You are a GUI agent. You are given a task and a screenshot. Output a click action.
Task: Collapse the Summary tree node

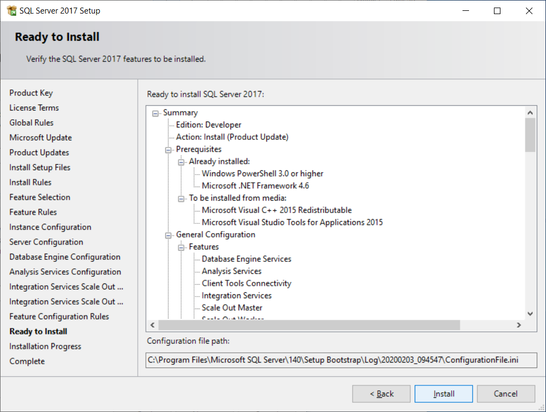[156, 113]
